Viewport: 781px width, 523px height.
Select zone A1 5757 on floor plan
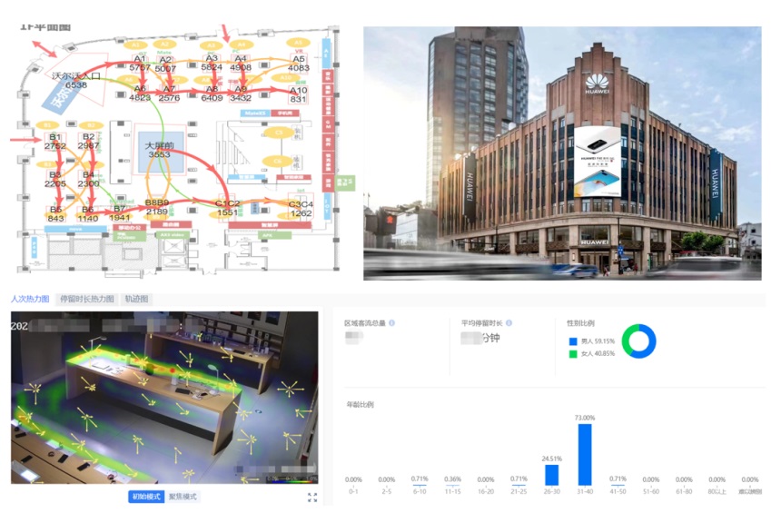[x=140, y=63]
